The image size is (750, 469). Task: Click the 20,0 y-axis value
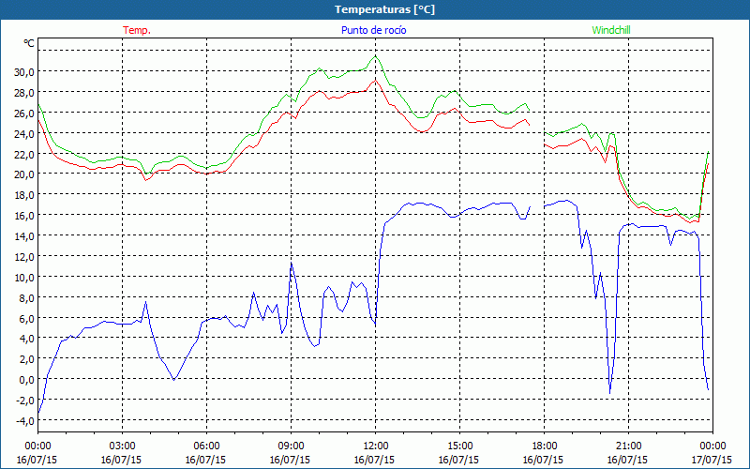point(24,174)
